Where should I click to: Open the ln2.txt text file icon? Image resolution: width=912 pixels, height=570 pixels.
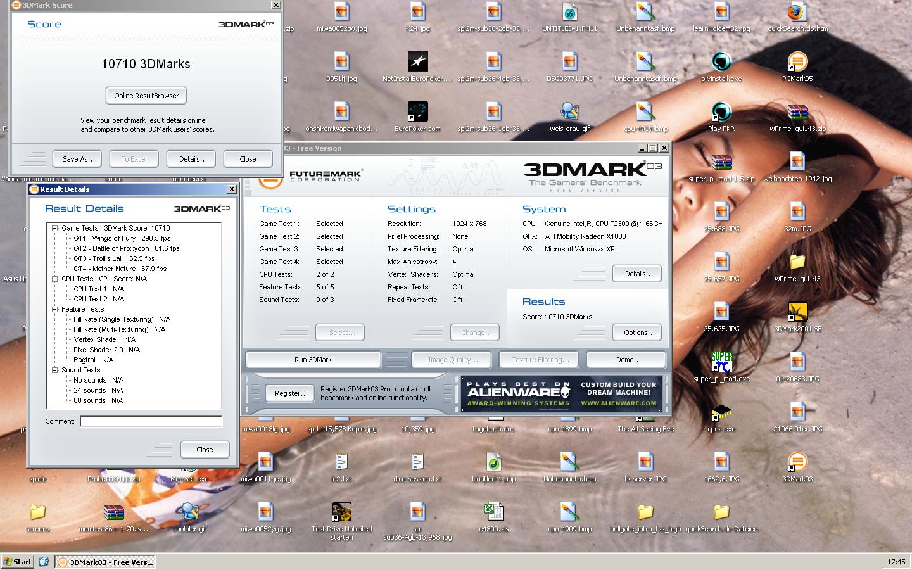tap(341, 467)
